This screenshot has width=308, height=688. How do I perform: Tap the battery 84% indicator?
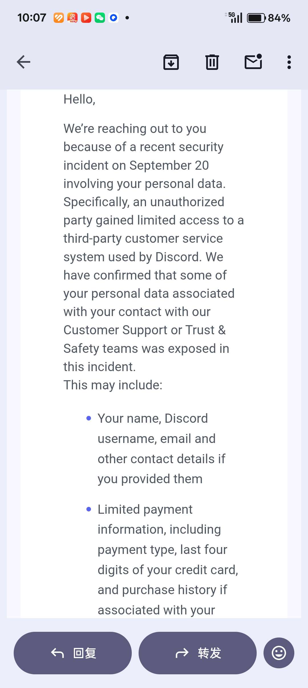269,18
